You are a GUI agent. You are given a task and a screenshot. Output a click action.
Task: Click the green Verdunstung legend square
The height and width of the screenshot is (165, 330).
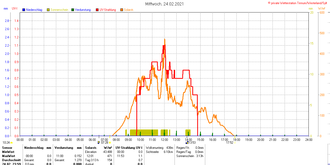point(73,10)
